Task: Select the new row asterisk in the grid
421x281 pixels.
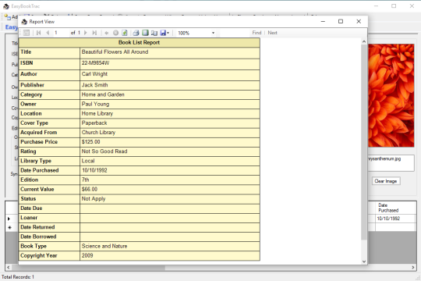Action: coord(9,227)
